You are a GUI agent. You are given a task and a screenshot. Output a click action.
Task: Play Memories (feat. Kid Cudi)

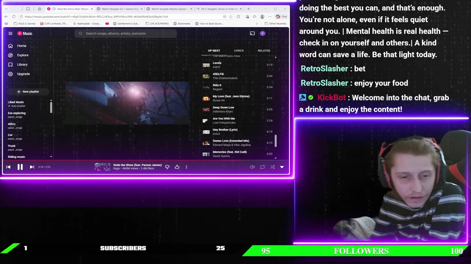click(x=238, y=154)
